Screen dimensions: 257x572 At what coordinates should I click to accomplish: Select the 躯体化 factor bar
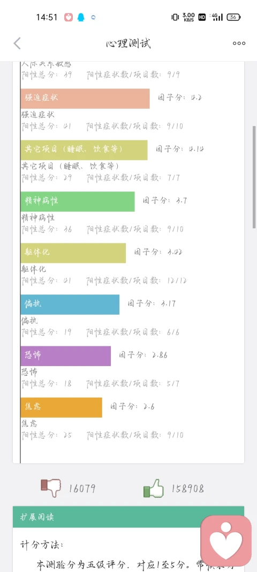pyautogui.click(x=73, y=253)
